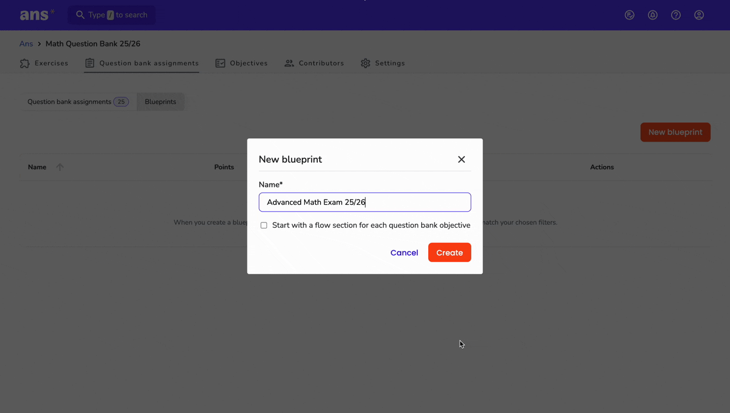
Task: Click the Settings gear icon
Action: [366, 63]
